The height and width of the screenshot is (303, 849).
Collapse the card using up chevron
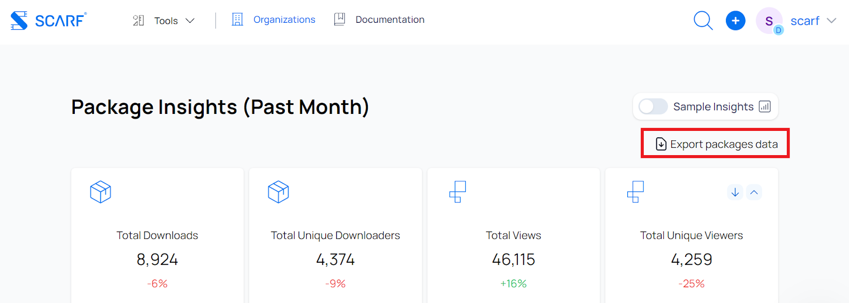click(x=754, y=192)
